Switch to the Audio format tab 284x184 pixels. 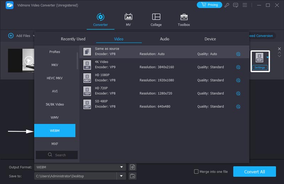164,39
